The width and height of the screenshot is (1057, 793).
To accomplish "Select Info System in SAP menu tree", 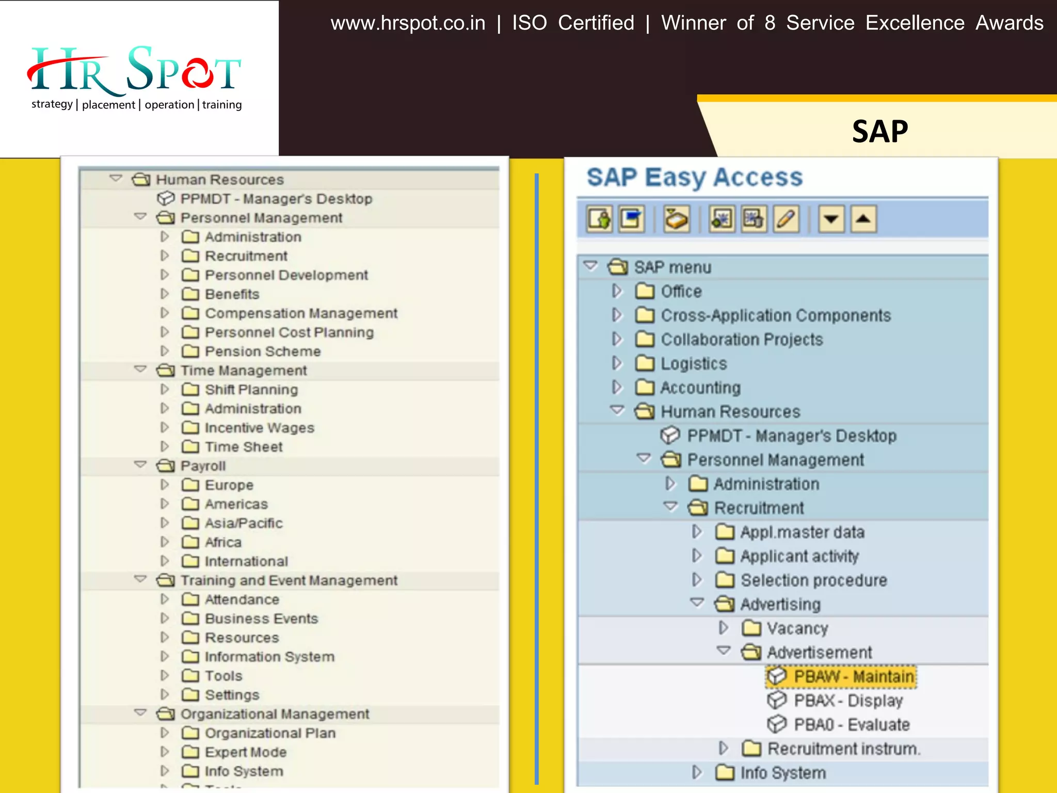I will point(783,773).
